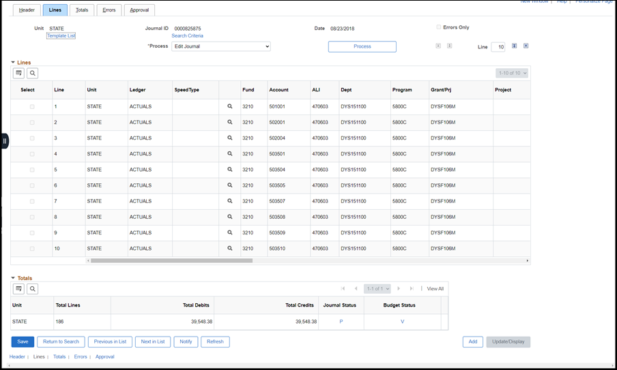Select checkbox for line 6
Viewport: 617px width, 370px height.
coord(32,186)
